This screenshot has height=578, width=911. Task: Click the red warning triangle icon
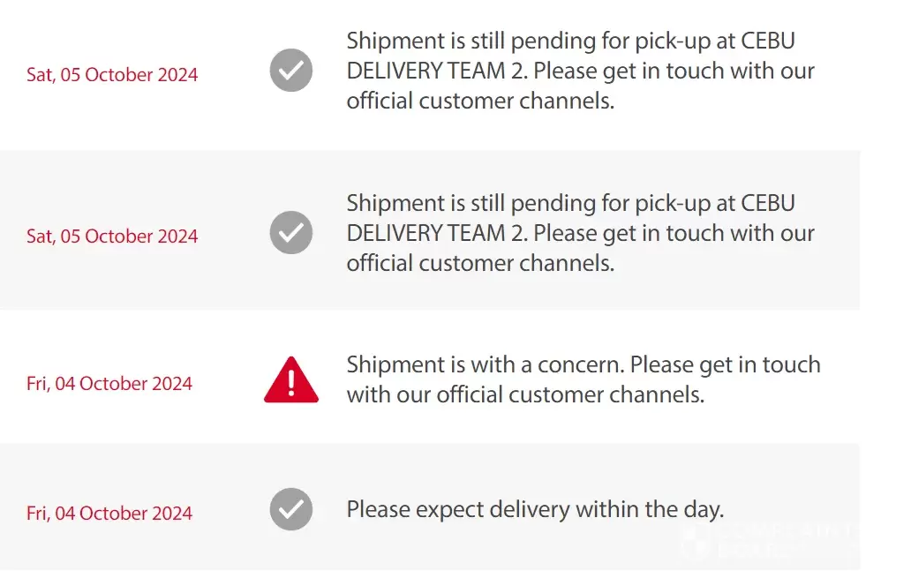[x=291, y=380]
